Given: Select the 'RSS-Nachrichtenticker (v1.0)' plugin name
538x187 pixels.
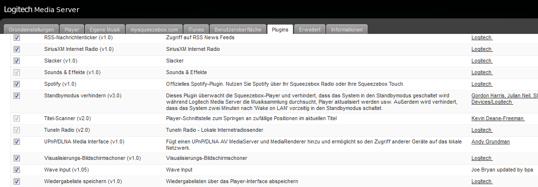Looking at the screenshot, I should pyautogui.click(x=78, y=37).
